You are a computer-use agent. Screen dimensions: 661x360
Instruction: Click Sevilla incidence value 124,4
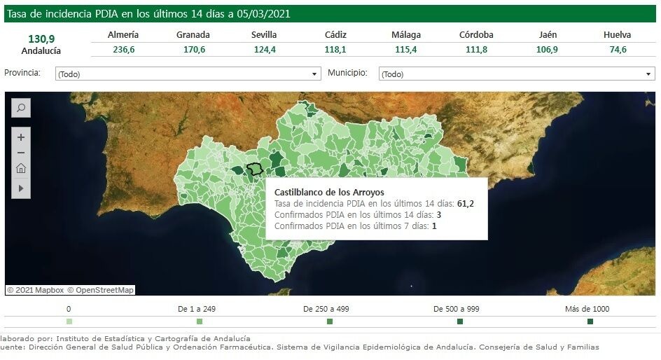(x=264, y=50)
